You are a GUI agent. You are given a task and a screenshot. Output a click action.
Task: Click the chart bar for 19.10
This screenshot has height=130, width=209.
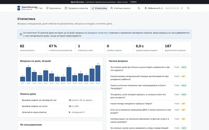coord(69,74)
